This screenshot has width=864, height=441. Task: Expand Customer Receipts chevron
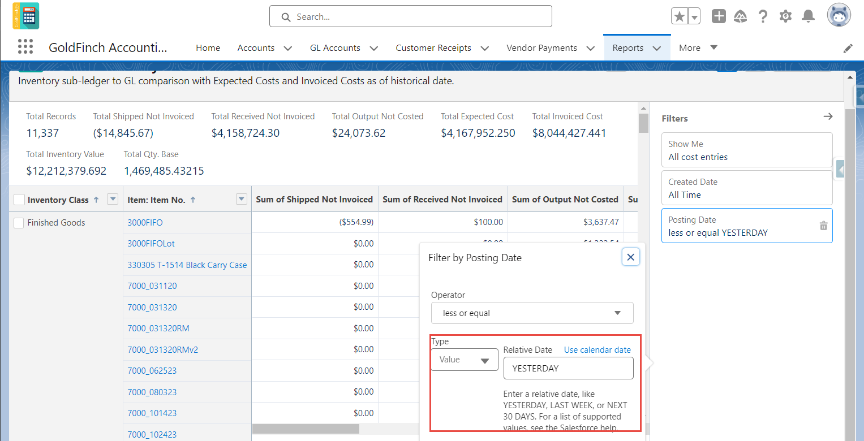484,49
